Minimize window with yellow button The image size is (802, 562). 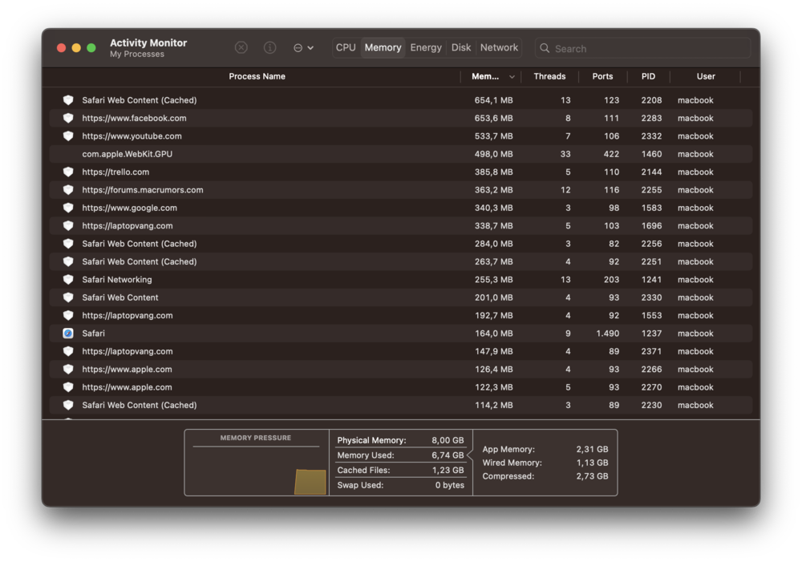point(76,47)
